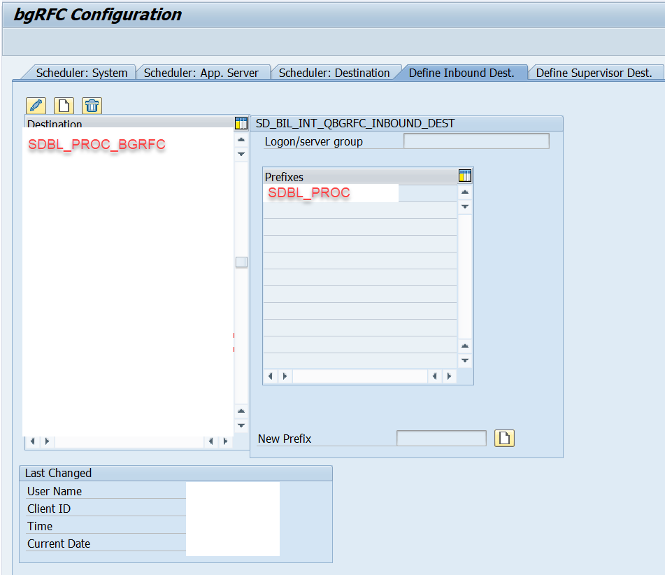
Task: Select the SDBL_PROC_BGRFC destination entry
Action: [96, 145]
